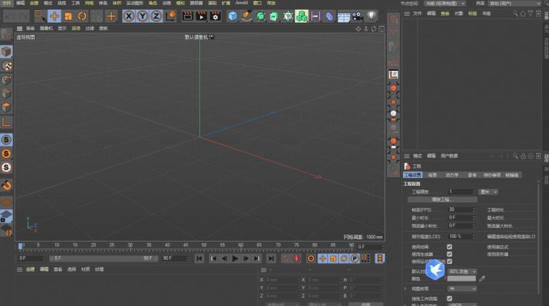This screenshot has height=306, width=549.
Task: Click the orange magnet snapping icon
Action: click(6, 185)
